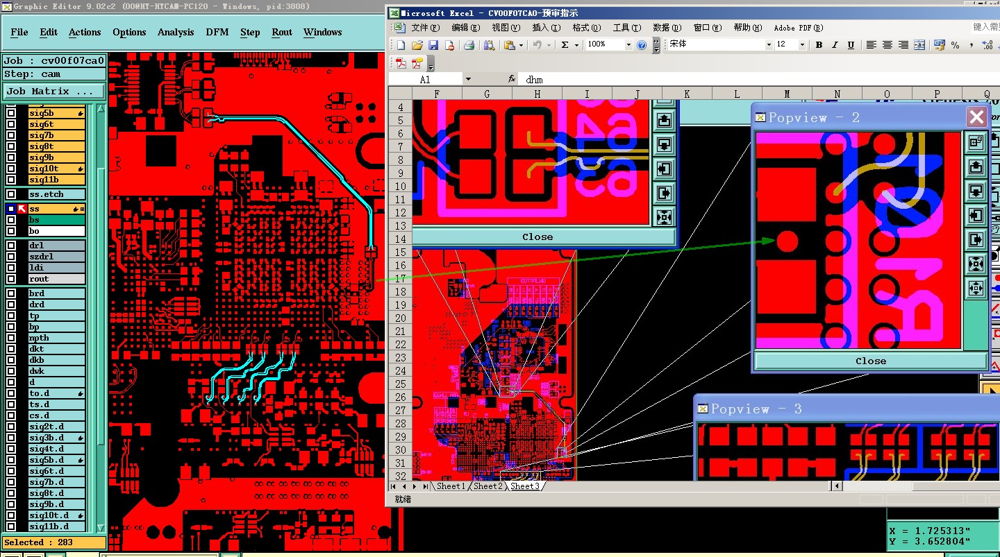Toggle Underline formatting in Excel
Image resolution: width=1000 pixels, height=557 pixels.
(851, 45)
